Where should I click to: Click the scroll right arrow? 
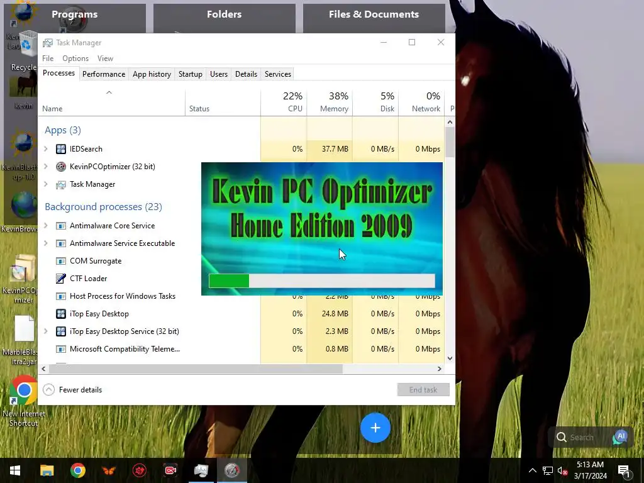(x=440, y=369)
